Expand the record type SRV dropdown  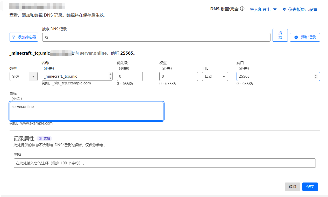pos(33,76)
